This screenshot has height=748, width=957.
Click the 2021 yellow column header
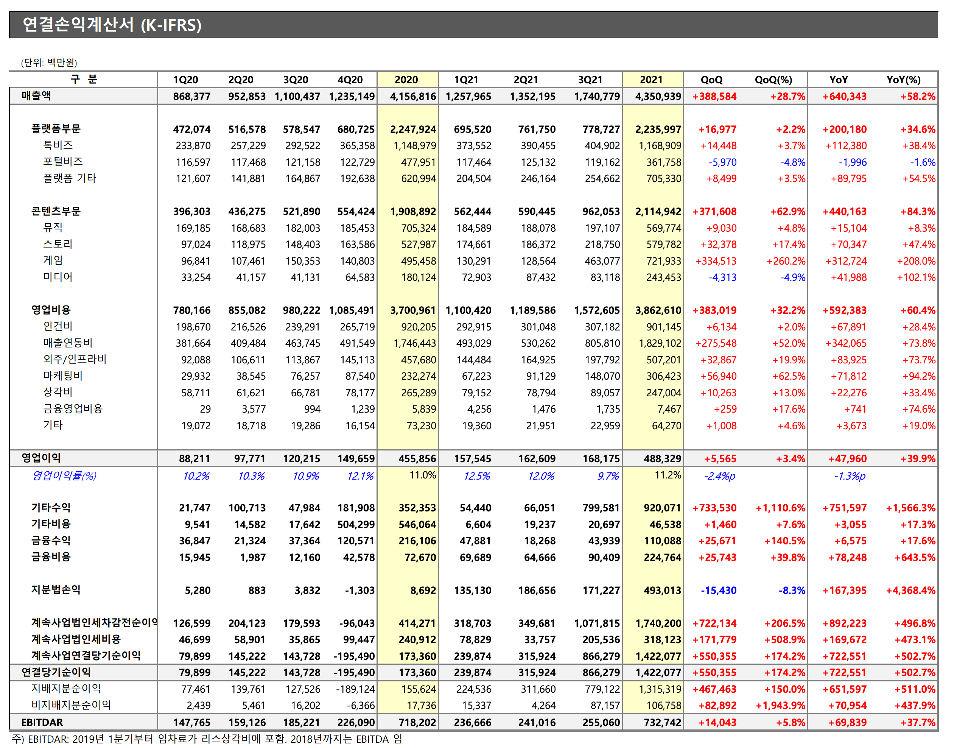(651, 80)
